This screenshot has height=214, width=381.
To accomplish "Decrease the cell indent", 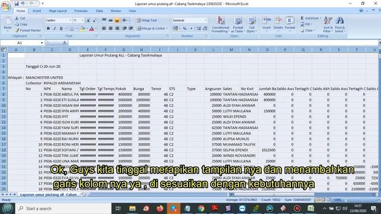I will (x=124, y=29).
